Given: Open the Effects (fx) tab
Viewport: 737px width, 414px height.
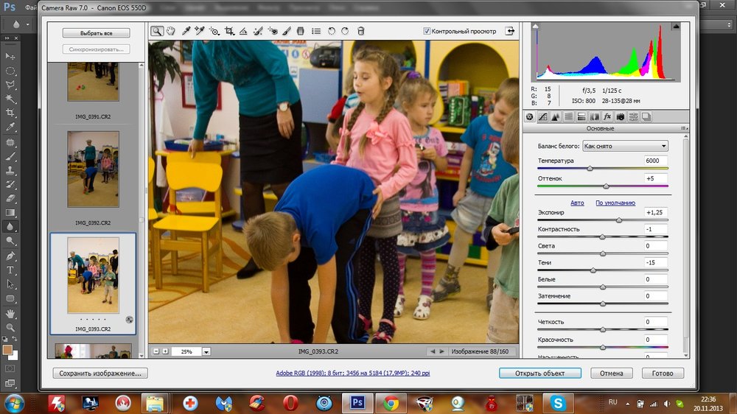Looking at the screenshot, I should tap(607, 116).
